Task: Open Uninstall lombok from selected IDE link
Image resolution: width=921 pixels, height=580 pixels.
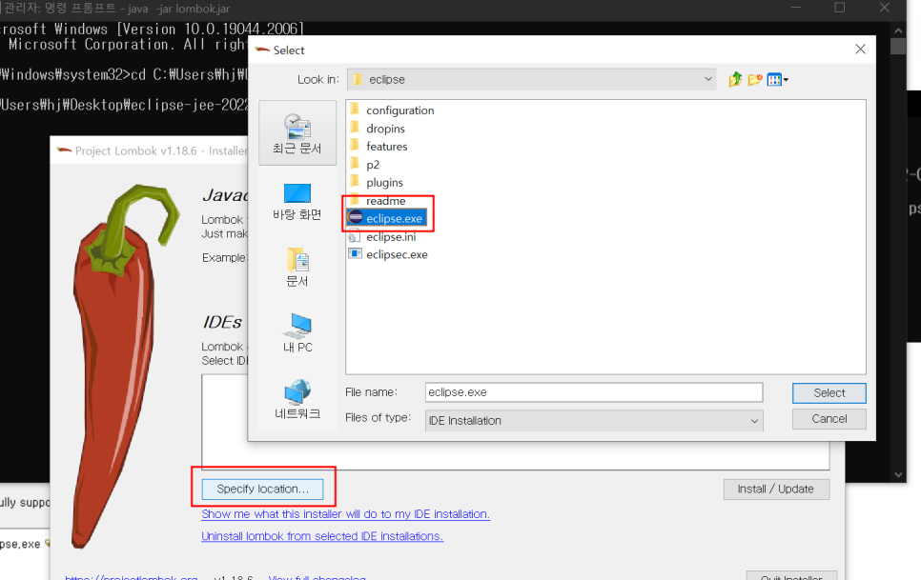Action: pos(322,536)
